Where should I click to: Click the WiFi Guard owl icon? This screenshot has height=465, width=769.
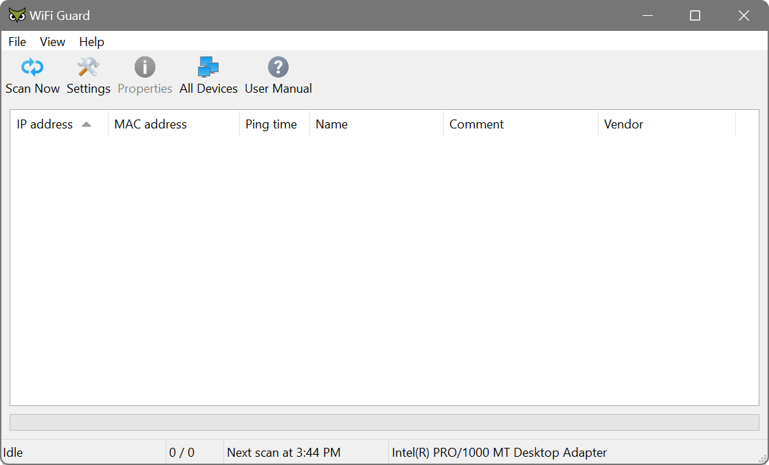click(x=17, y=15)
